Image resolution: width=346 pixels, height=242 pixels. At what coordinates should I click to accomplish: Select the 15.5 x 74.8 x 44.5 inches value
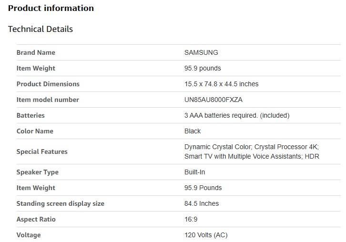[221, 84]
